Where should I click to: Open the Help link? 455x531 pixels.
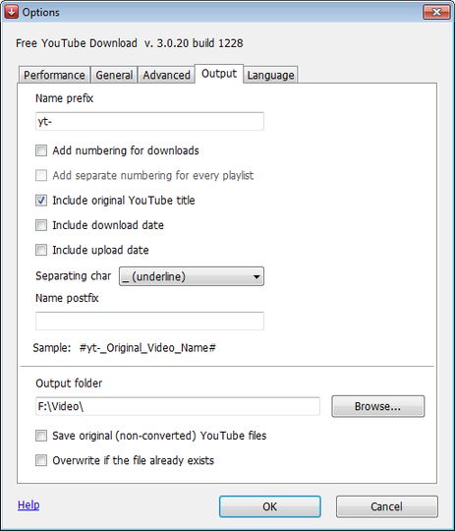[28, 504]
